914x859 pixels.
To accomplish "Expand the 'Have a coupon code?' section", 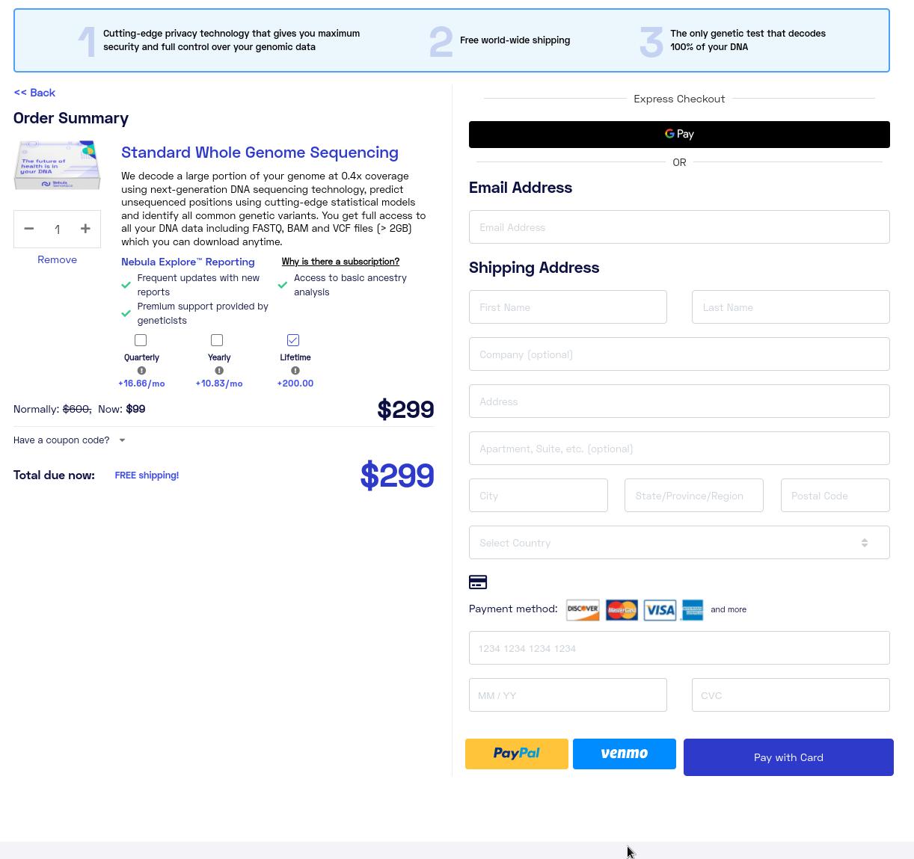I will pyautogui.click(x=70, y=440).
